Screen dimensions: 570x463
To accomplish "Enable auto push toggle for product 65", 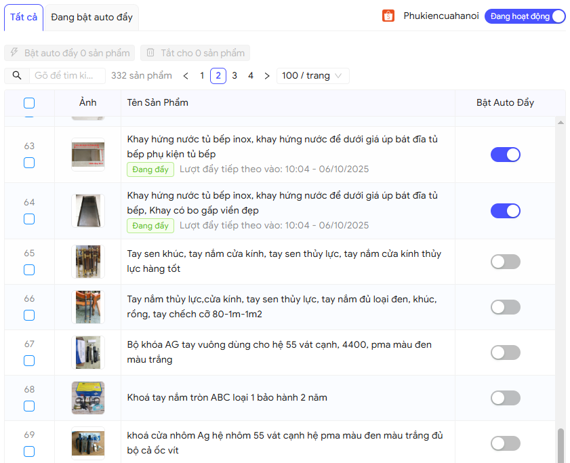I will [x=505, y=262].
